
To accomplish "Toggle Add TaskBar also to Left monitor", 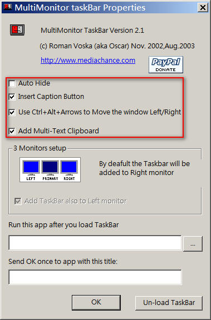I will tap(18, 201).
